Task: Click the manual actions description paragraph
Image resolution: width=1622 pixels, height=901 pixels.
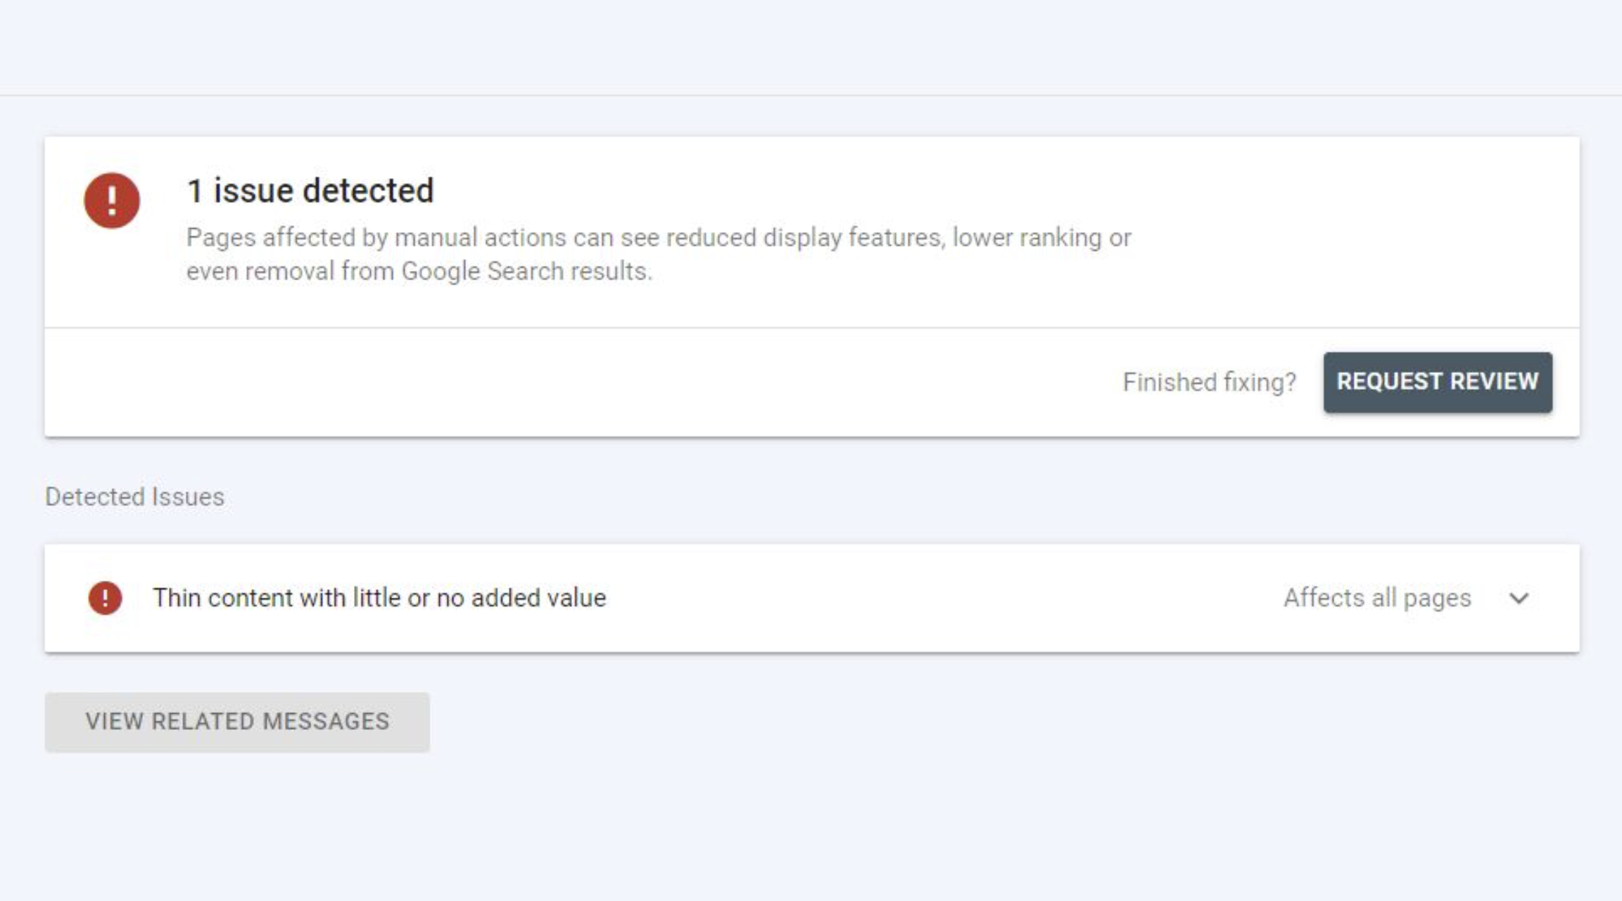Action: 659,254
